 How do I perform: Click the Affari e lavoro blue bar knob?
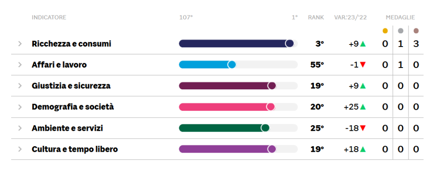[x=232, y=65]
